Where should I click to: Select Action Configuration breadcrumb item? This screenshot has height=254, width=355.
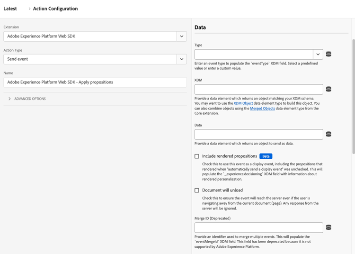[55, 9]
